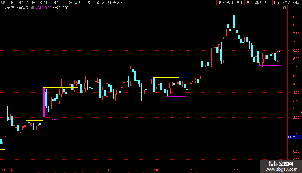Image resolution: width=302 pixels, height=173 pixels.
Task: Click the 叠加 overlay button
Action: pyautogui.click(x=230, y=2)
